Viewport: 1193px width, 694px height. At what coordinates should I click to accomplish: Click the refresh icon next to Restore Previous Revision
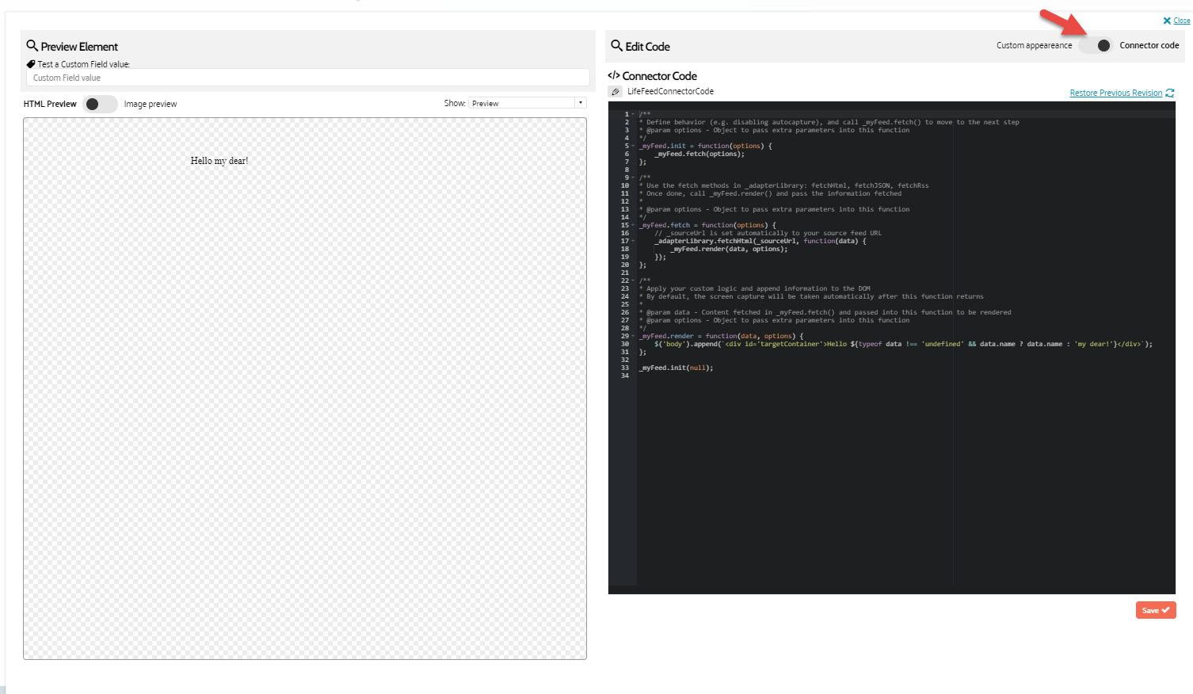point(1170,93)
